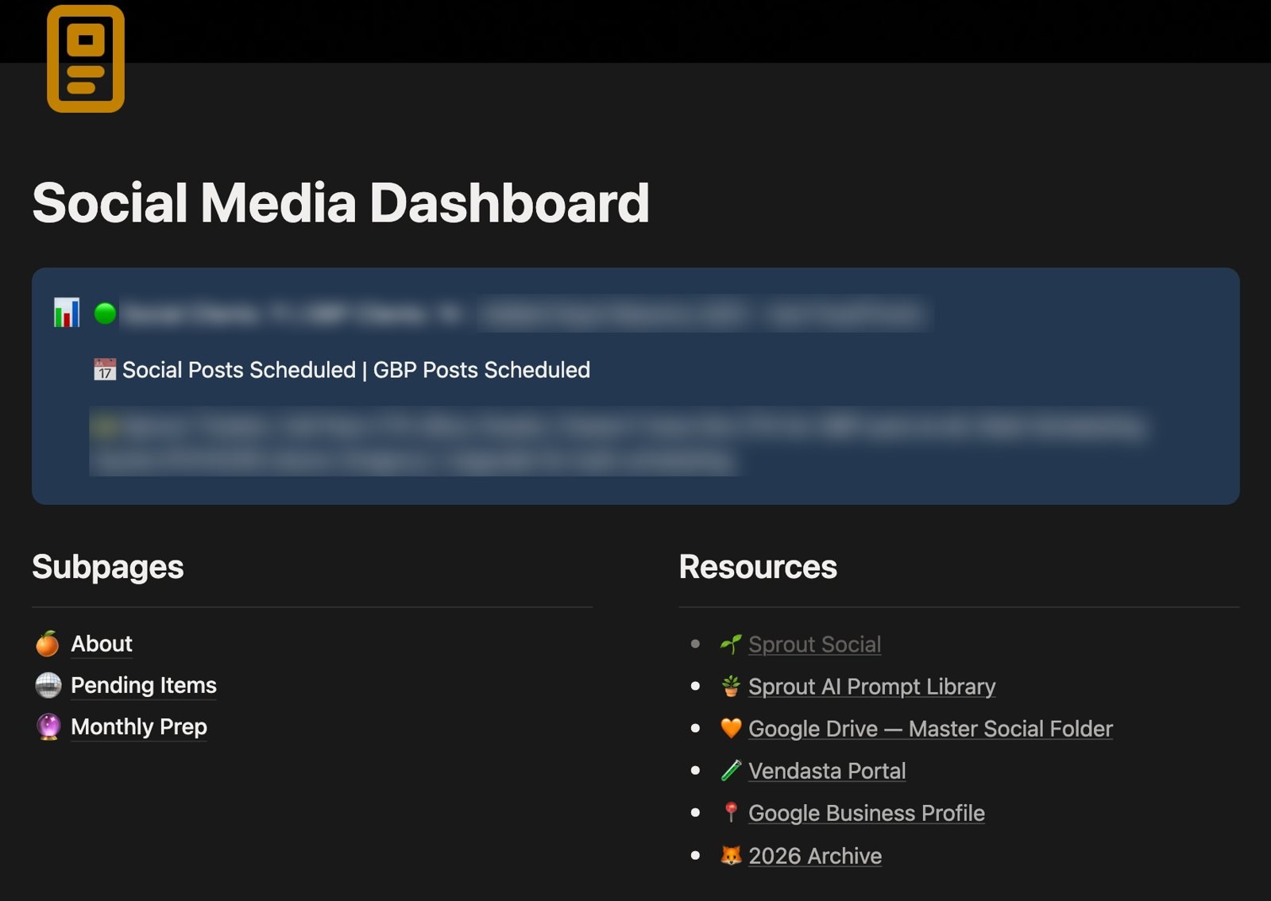Open the Sprout AI Prompt Library link
The image size is (1271, 901).
871,686
